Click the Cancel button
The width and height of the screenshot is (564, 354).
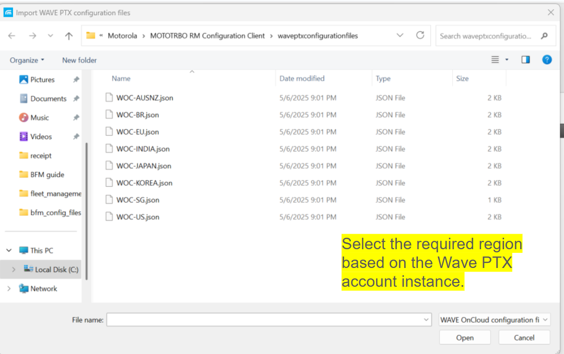(x=524, y=337)
